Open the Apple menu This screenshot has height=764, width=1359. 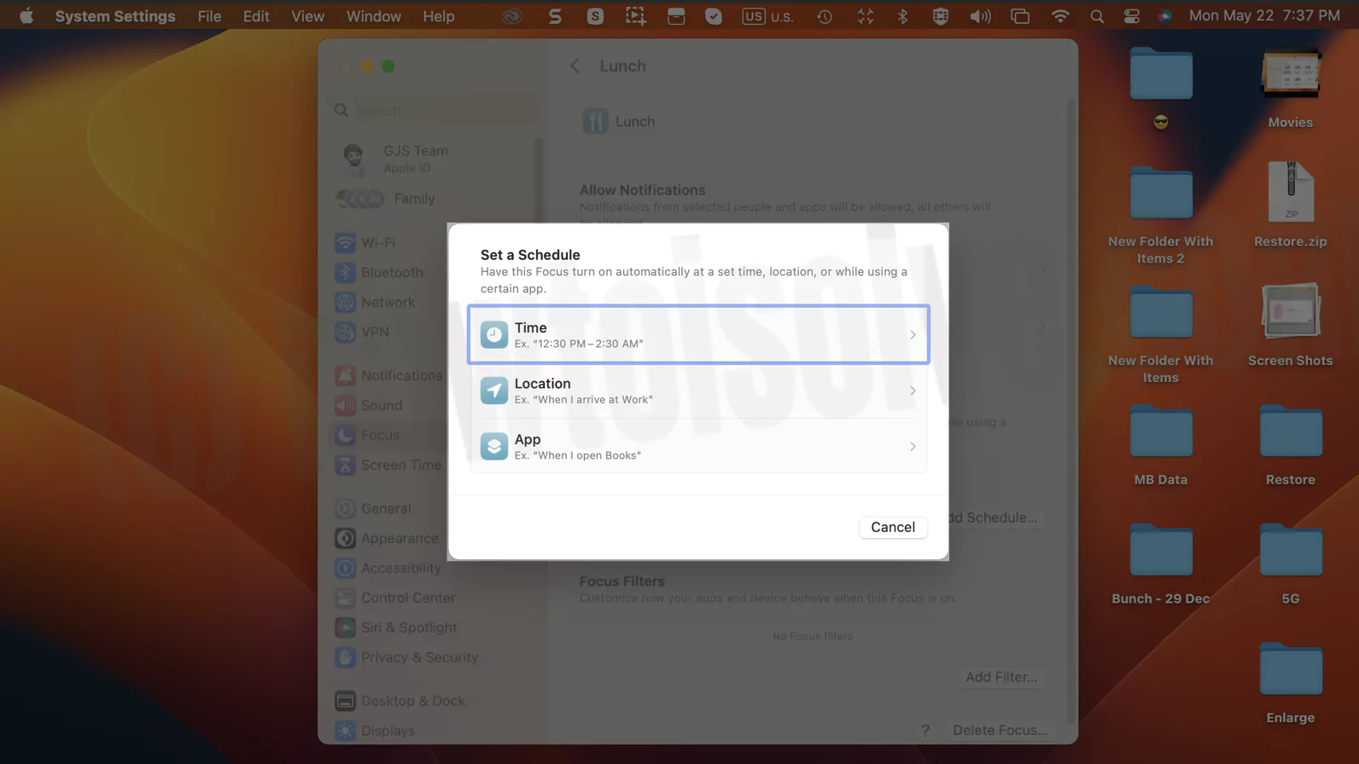(26, 15)
